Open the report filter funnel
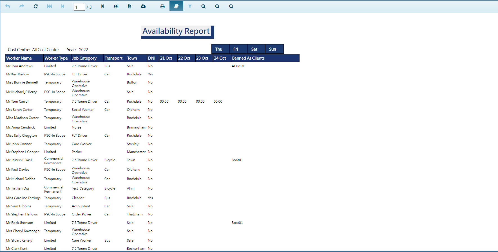Viewport: 498px width, 252px height. [x=190, y=6]
